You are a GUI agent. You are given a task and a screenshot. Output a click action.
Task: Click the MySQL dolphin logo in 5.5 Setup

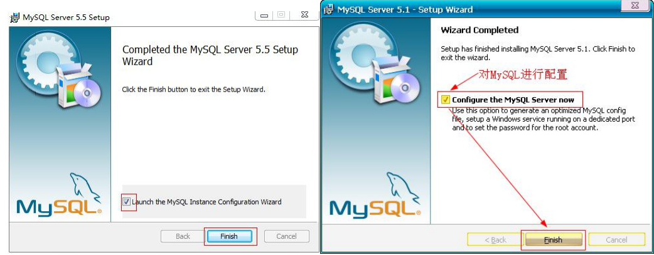tap(59, 195)
